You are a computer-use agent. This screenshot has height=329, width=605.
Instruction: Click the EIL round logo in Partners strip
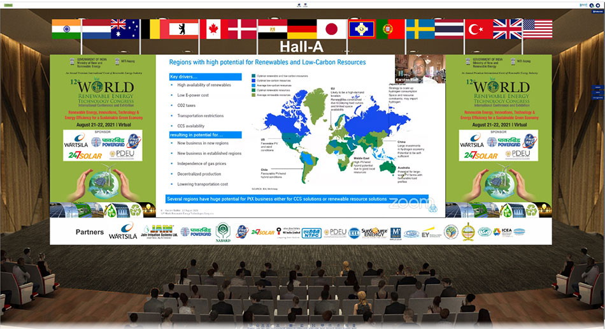coord(354,233)
